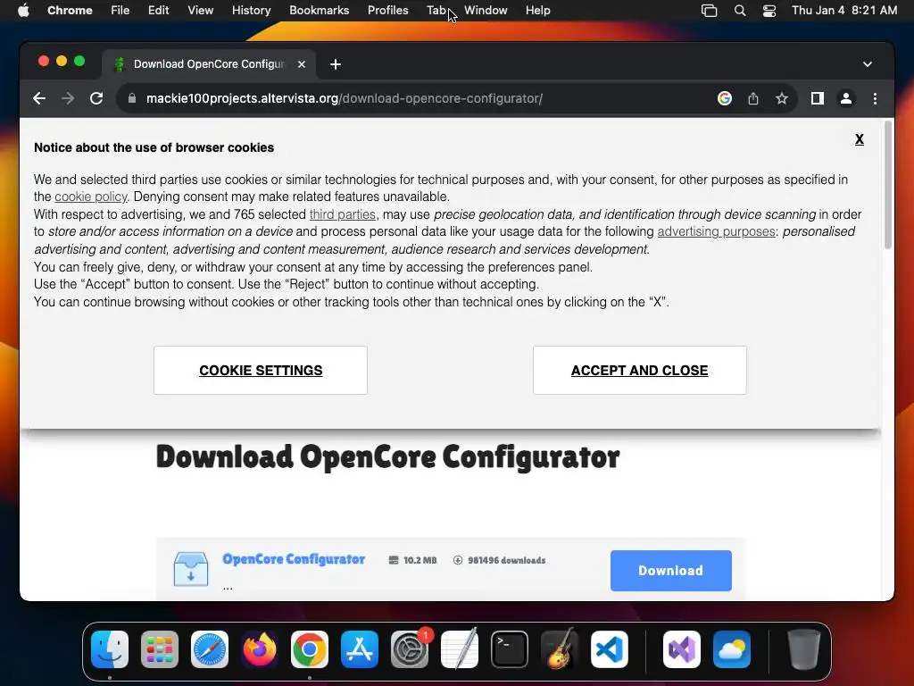This screenshot has width=914, height=686.
Task: Open Visual Studio Code from Dock
Action: pos(609,649)
